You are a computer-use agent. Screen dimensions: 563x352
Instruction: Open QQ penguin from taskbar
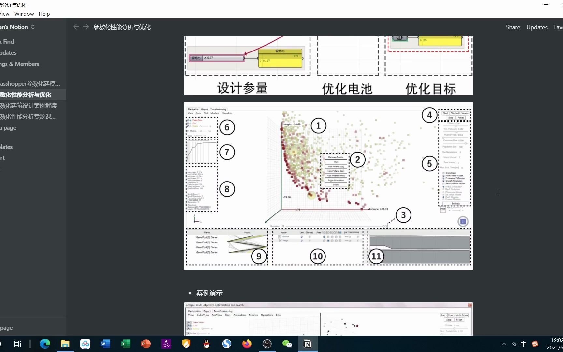pyautogui.click(x=207, y=344)
